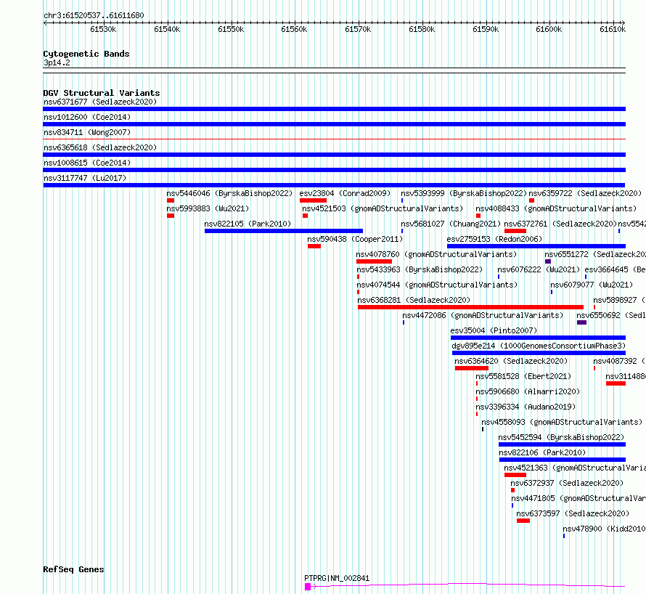The width and height of the screenshot is (646, 594).
Task: Click the 61570k ruler mark
Action: coord(358,29)
